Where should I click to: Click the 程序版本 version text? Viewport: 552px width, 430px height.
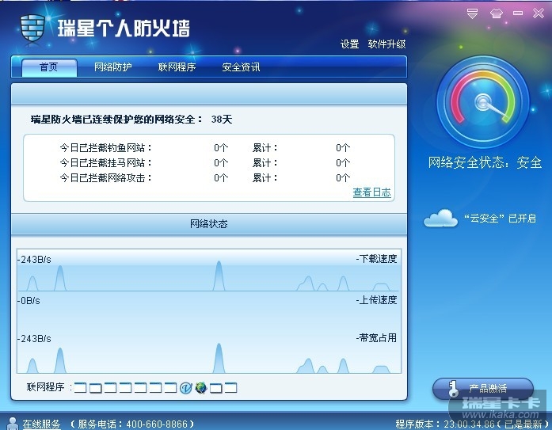pos(472,424)
